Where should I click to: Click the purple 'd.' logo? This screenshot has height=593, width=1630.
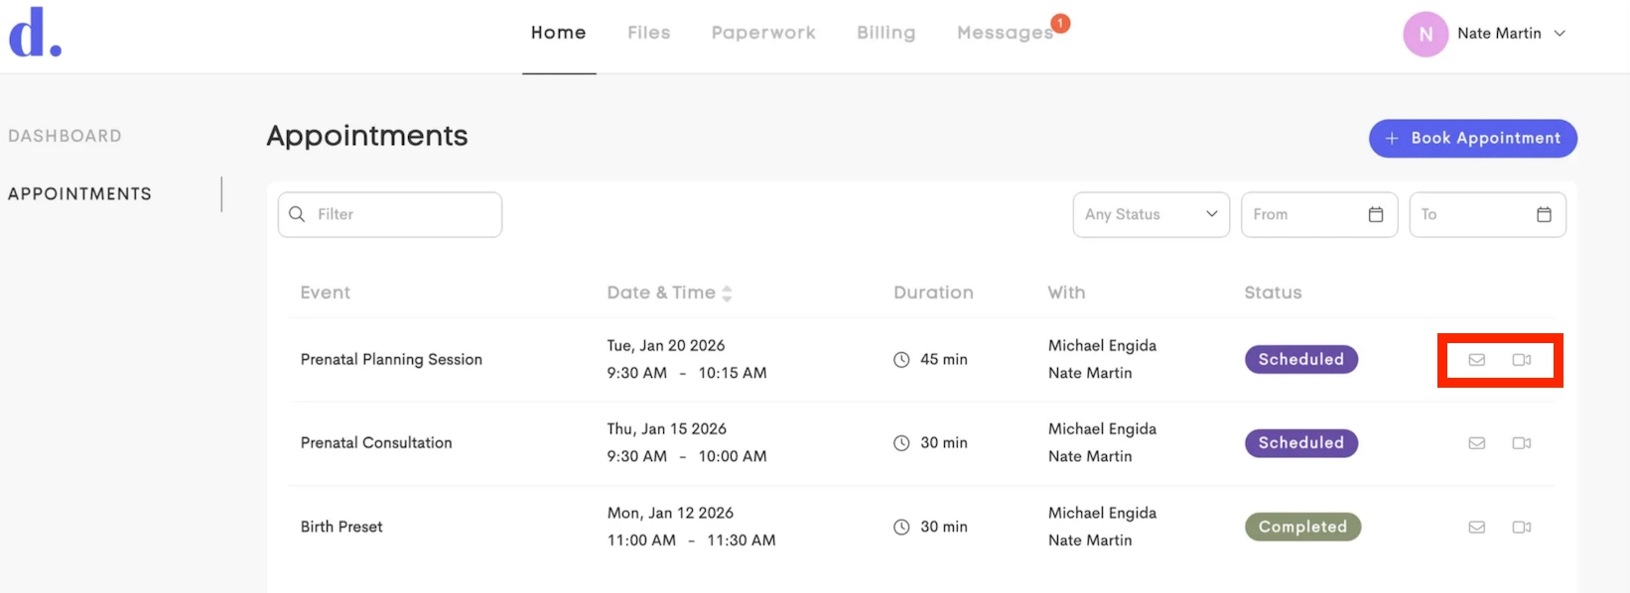coord(35,33)
